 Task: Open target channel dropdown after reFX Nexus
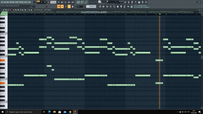pos(52,10)
